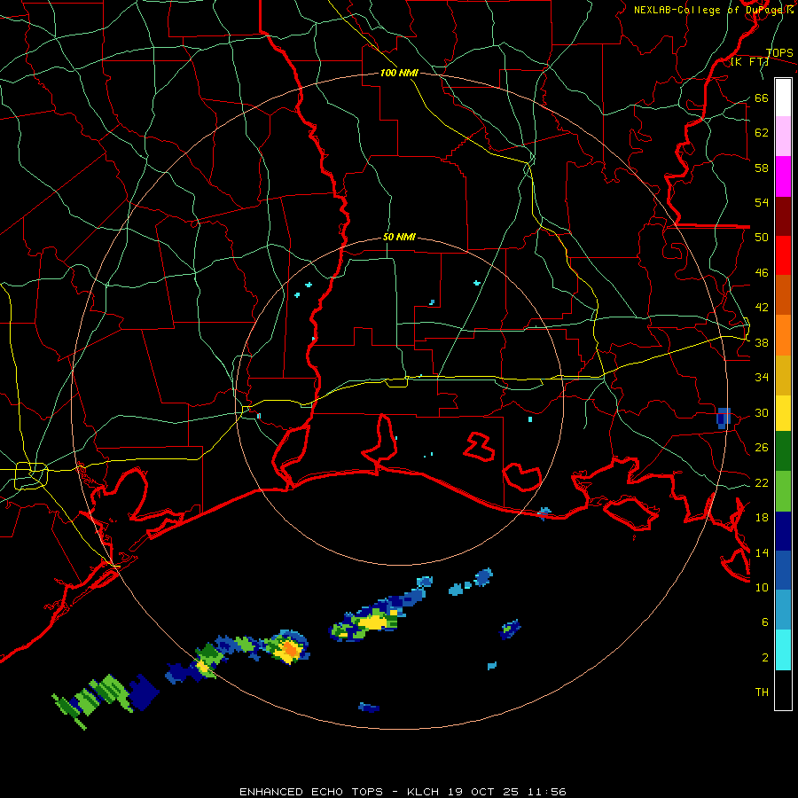Select the "6" legend value
The height and width of the screenshot is (798, 798).
click(765, 622)
